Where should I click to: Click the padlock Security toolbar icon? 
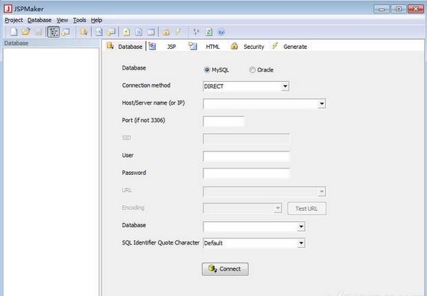coord(166,32)
